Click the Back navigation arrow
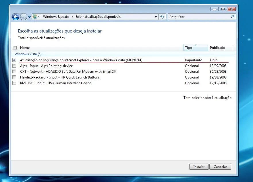This screenshot has width=253, height=182. click(16, 17)
